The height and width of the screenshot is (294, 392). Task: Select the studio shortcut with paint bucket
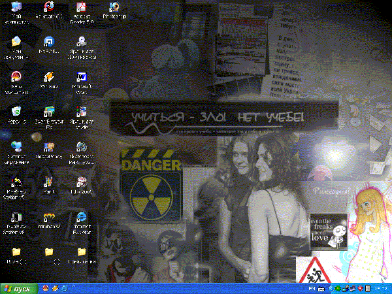coord(82,118)
